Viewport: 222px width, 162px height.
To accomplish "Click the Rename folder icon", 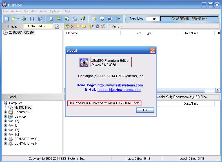I will 84,26.
